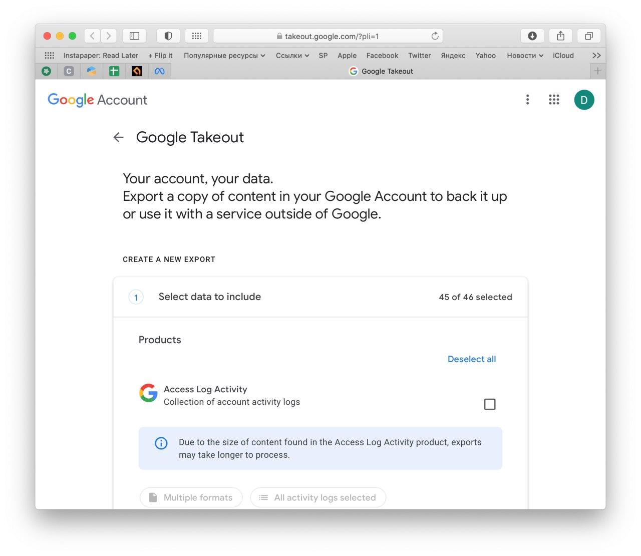The height and width of the screenshot is (556, 641).
Task: Open the D profile avatar
Action: click(x=584, y=100)
